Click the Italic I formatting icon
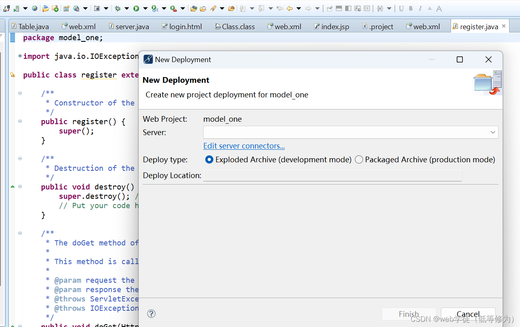Image resolution: width=520 pixels, height=327 pixels. [x=420, y=9]
